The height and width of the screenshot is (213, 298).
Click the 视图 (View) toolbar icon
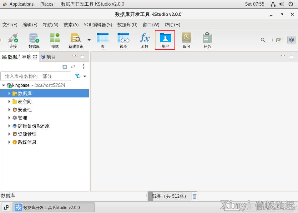click(x=123, y=40)
